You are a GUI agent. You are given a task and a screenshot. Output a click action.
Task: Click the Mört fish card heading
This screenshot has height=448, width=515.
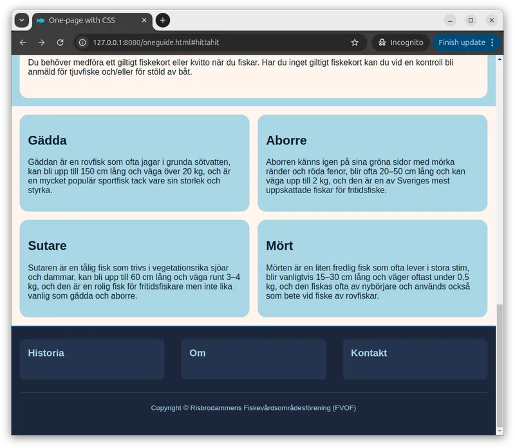(x=279, y=246)
